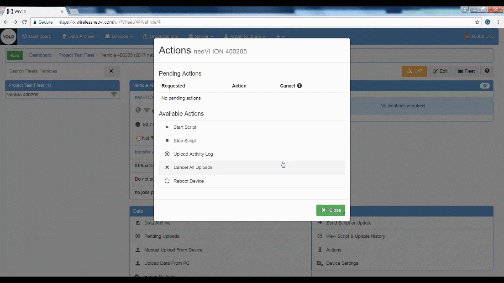504x283 pixels.
Task: Click the View Script & Update History icon
Action: point(320,236)
